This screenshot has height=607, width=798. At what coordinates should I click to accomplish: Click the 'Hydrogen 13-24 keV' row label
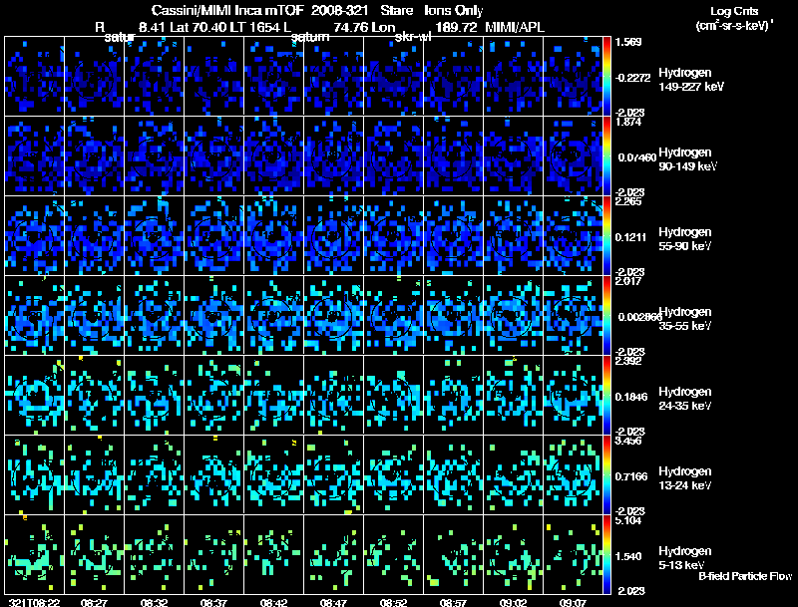[x=685, y=478]
